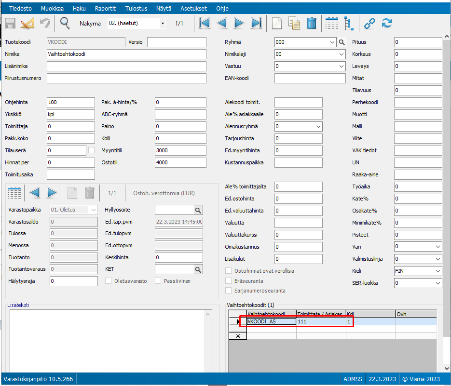451x386 pixels.
Task: Go to next record in top toolbar
Action: click(x=239, y=23)
